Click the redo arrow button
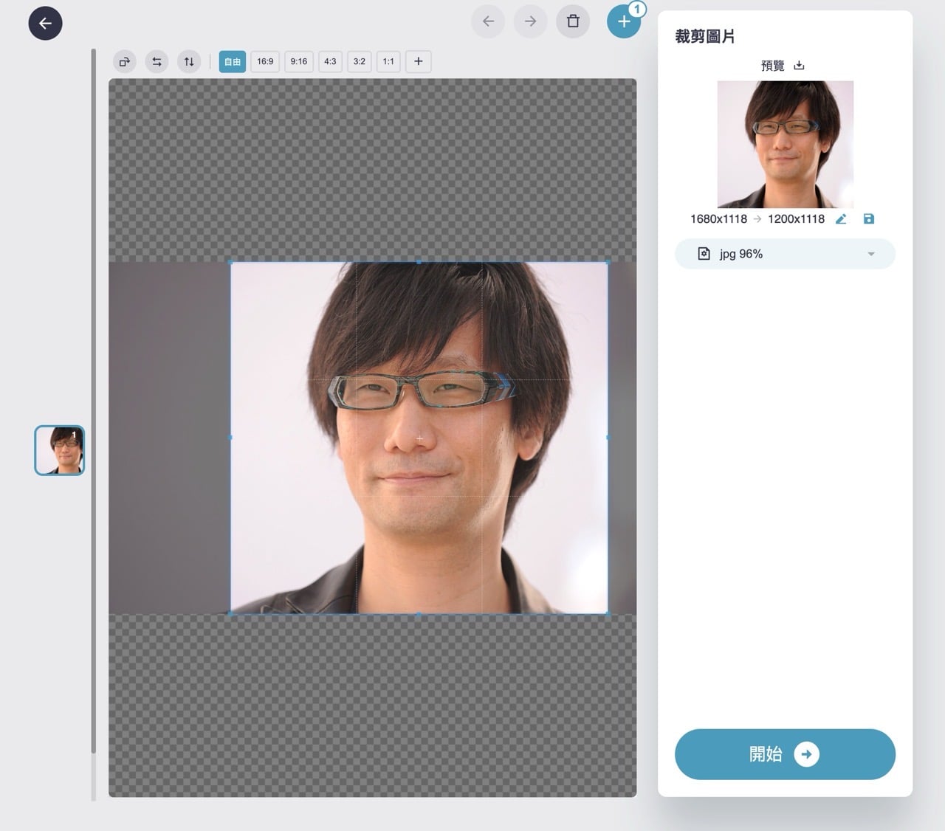The image size is (945, 831). coord(530,21)
